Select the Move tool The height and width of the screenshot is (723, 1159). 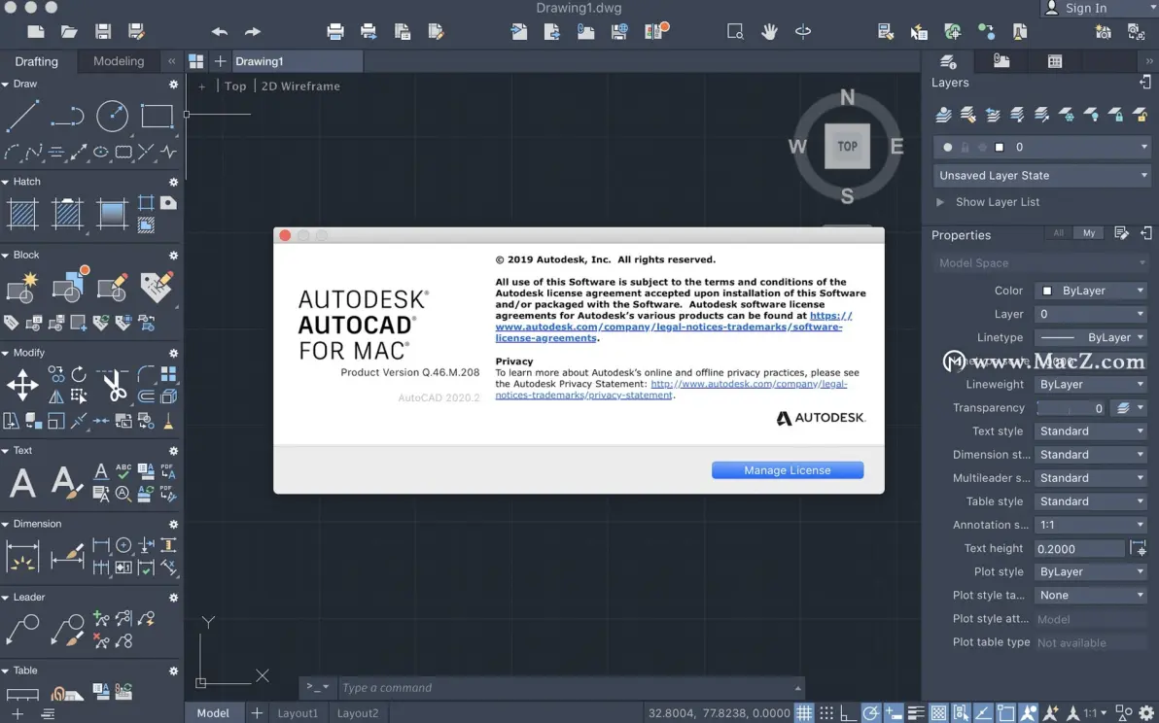tap(23, 385)
